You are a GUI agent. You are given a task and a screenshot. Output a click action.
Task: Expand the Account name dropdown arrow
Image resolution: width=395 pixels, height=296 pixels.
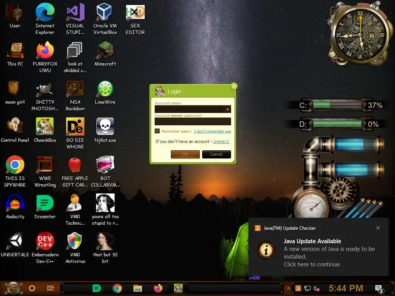[x=228, y=109]
